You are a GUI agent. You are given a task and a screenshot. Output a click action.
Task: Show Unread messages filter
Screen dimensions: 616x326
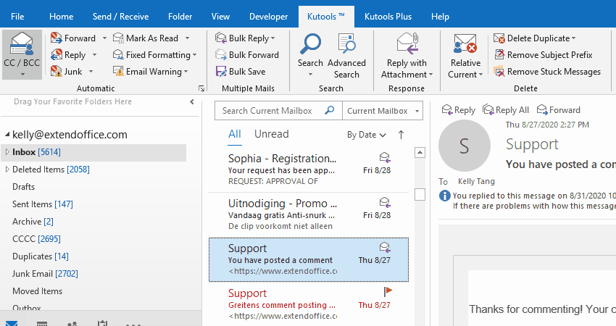[x=272, y=134]
